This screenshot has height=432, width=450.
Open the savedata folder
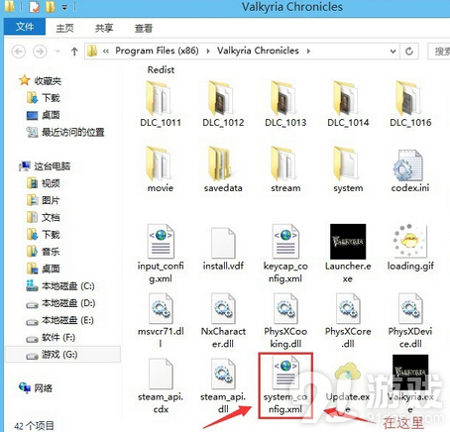pyautogui.click(x=223, y=169)
